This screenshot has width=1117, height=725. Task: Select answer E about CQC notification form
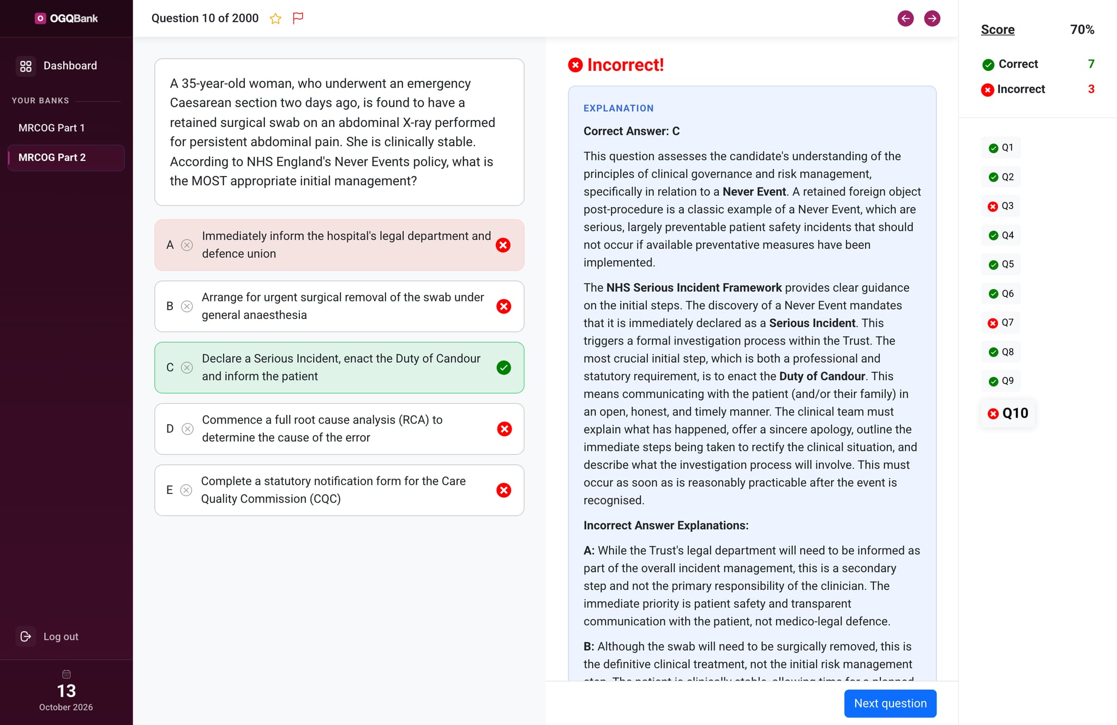(339, 490)
